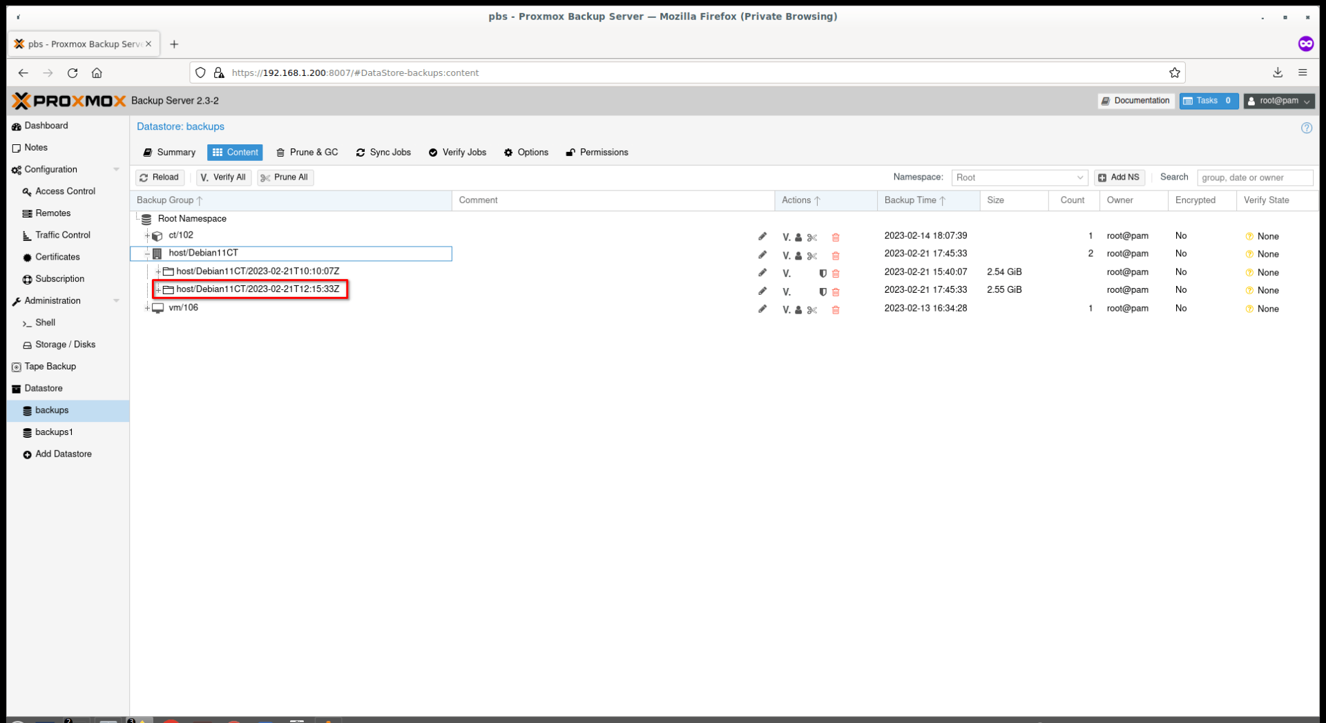Click the Verify All button
The image size is (1326, 723).
tap(223, 177)
